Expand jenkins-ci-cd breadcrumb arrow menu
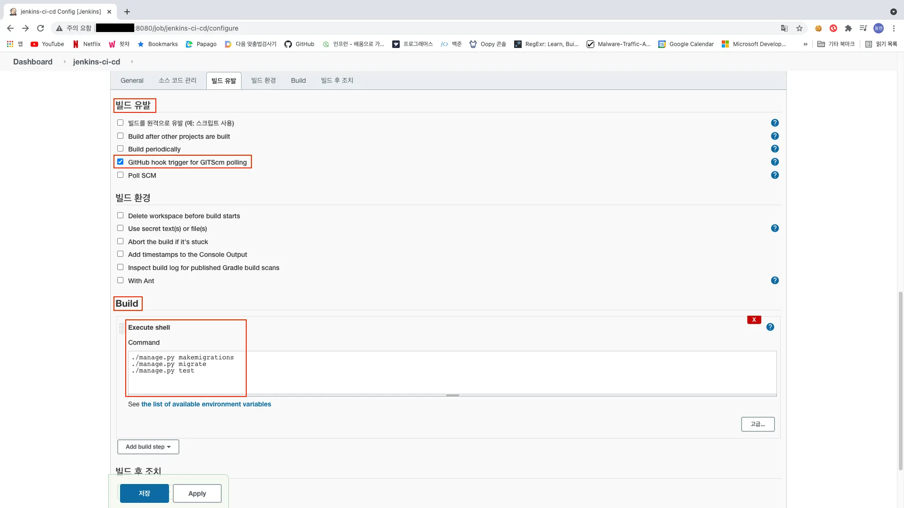This screenshot has height=508, width=904. 132,62
